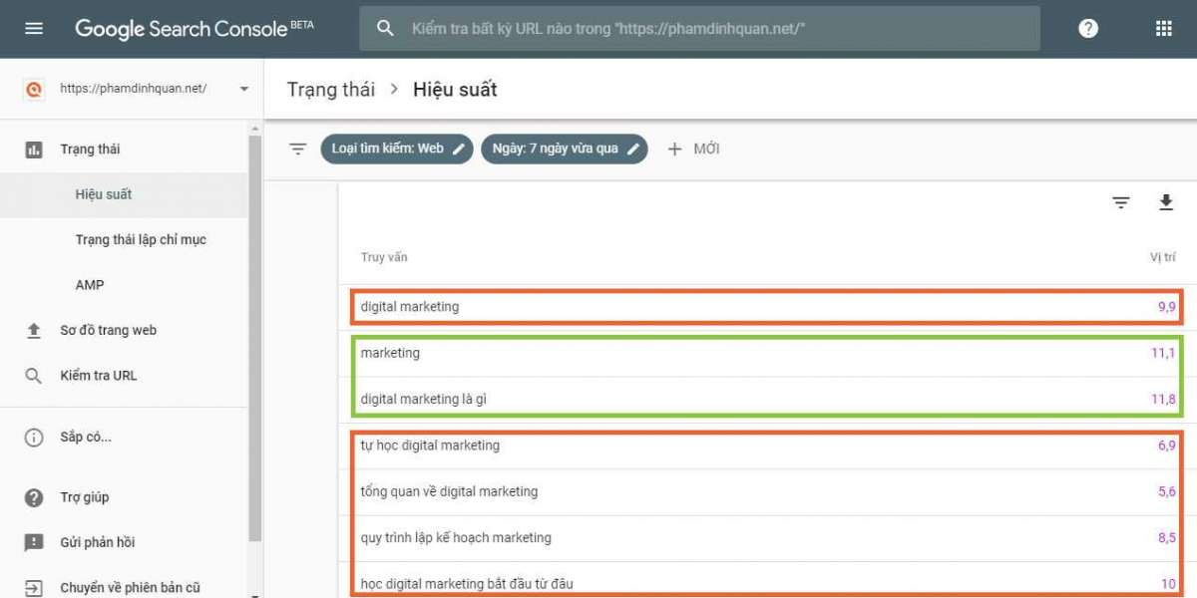Click the download export icon
The width and height of the screenshot is (1197, 598).
coord(1165,203)
